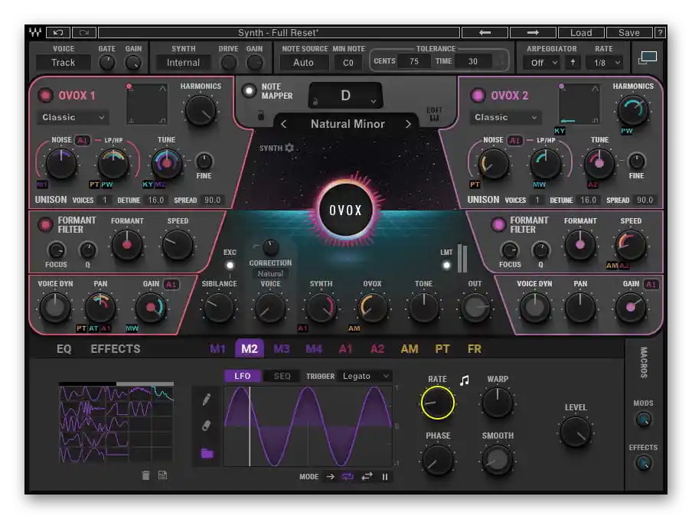692x519 pixels.
Task: Switch modulator to SEQ tab
Action: [x=282, y=376]
